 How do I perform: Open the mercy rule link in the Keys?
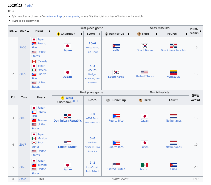tap(72, 16)
